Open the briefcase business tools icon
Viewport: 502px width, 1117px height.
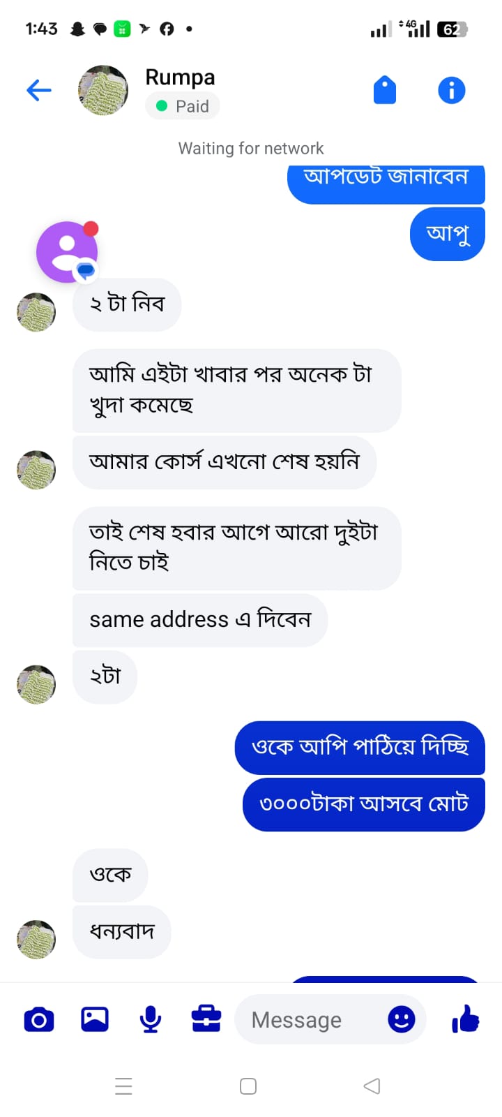(x=206, y=1020)
